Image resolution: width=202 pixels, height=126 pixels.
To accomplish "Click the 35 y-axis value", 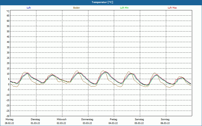I will click(8, 47).
